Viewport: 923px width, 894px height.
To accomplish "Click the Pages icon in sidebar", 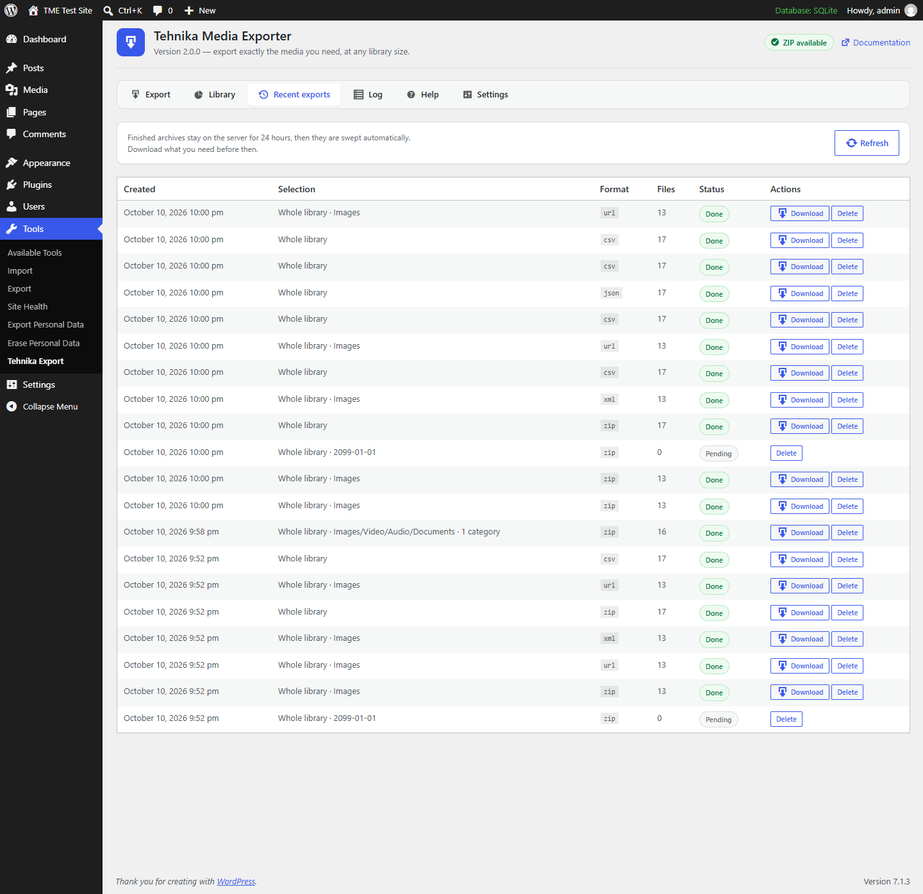I will point(12,112).
